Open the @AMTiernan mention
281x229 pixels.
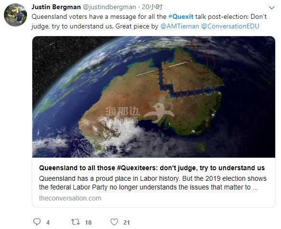click(x=180, y=27)
